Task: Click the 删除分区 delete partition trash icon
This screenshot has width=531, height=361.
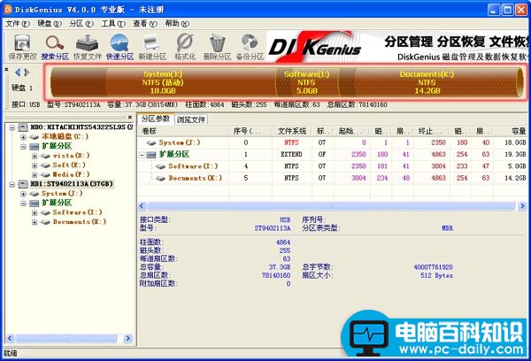Action: click(x=217, y=47)
